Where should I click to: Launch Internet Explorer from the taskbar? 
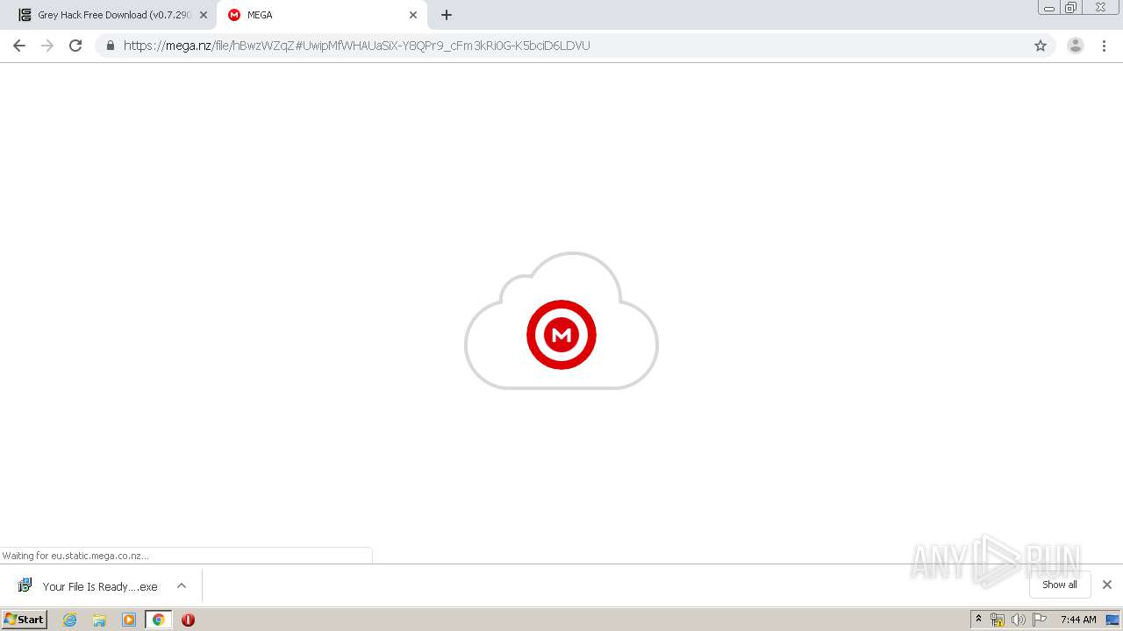coord(70,620)
